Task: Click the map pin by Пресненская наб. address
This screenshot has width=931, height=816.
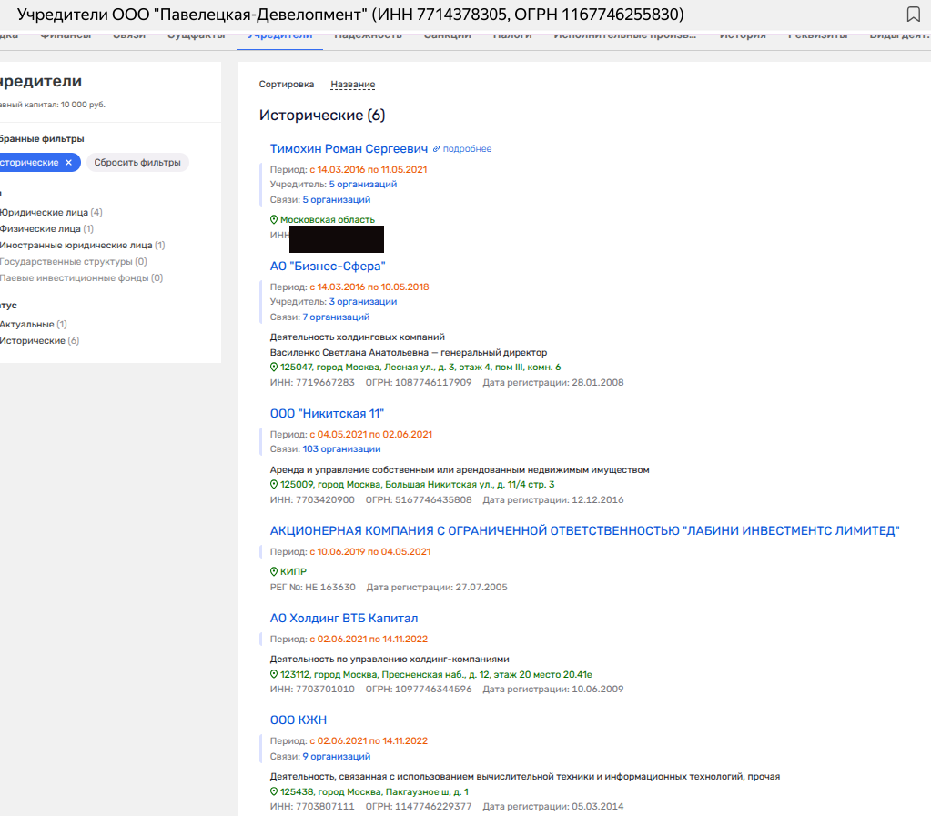Action: (274, 675)
